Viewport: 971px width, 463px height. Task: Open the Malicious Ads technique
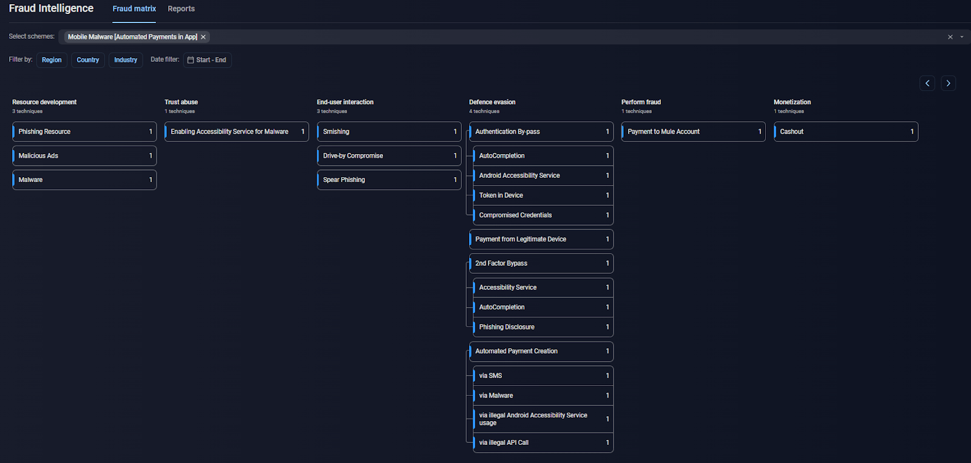coord(84,156)
